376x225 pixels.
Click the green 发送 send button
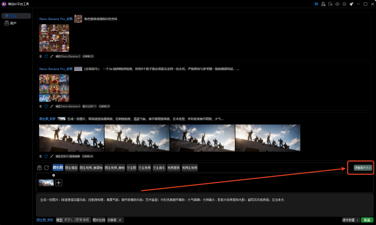pos(367,220)
